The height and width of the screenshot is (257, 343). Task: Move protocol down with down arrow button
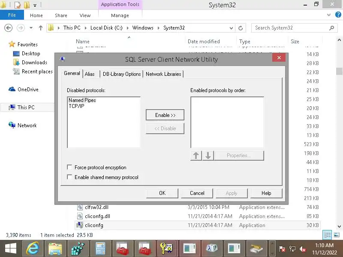tap(208, 155)
